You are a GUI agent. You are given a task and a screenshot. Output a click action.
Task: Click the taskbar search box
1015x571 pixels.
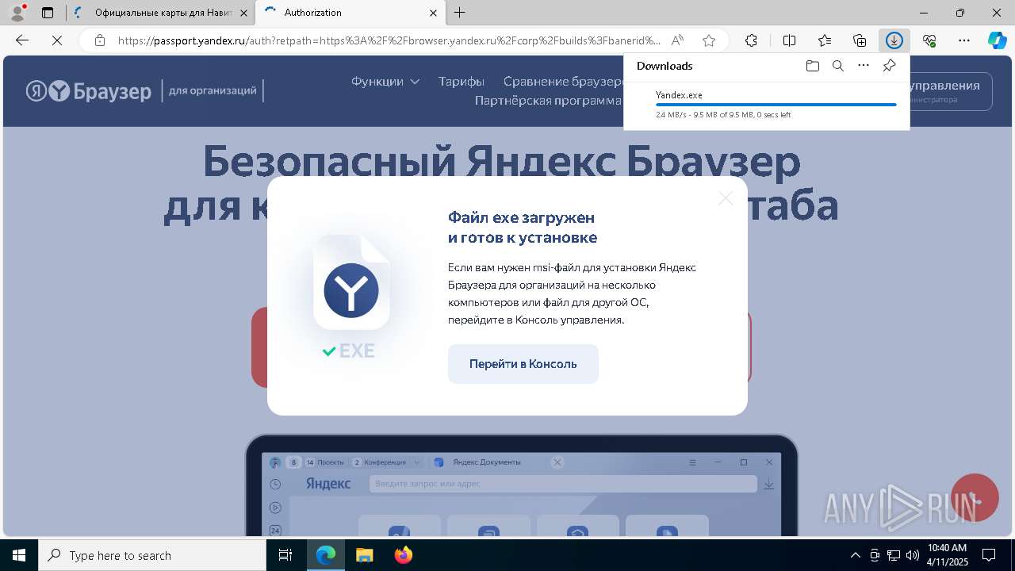152,555
